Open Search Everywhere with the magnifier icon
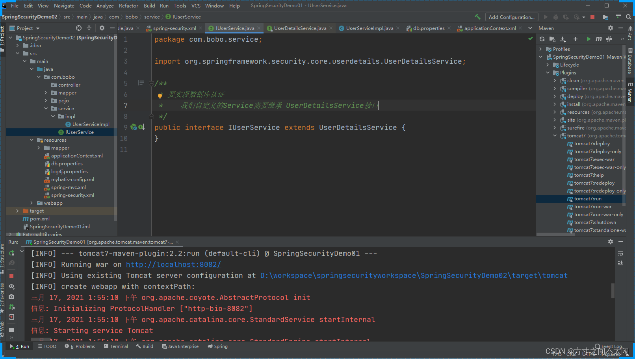This screenshot has height=359, width=635. tap(629, 17)
